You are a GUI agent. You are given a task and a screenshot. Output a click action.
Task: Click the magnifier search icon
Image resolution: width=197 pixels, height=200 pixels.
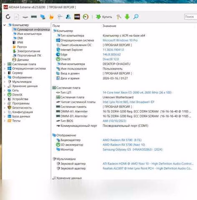136,17
